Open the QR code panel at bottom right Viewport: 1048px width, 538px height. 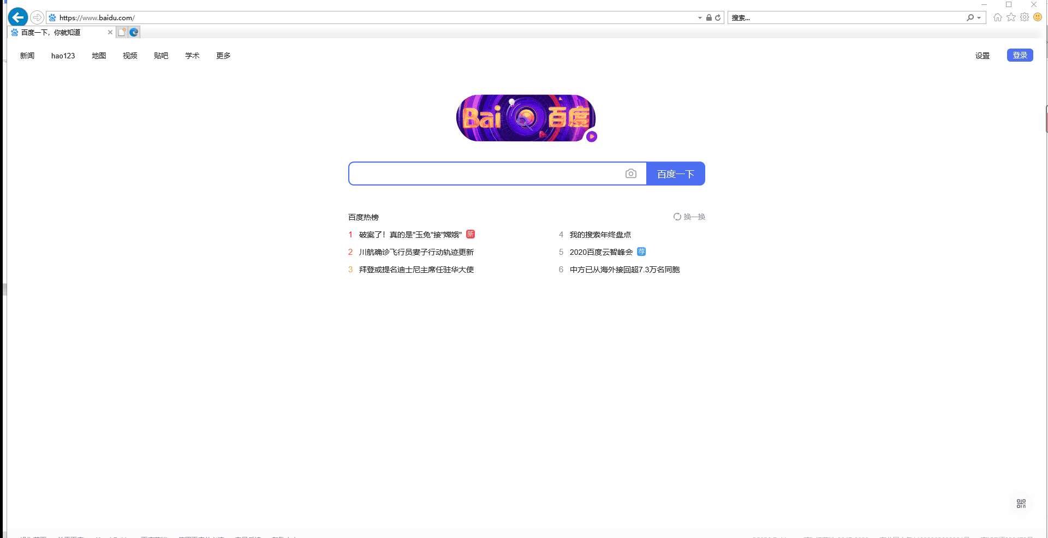coord(1021,504)
